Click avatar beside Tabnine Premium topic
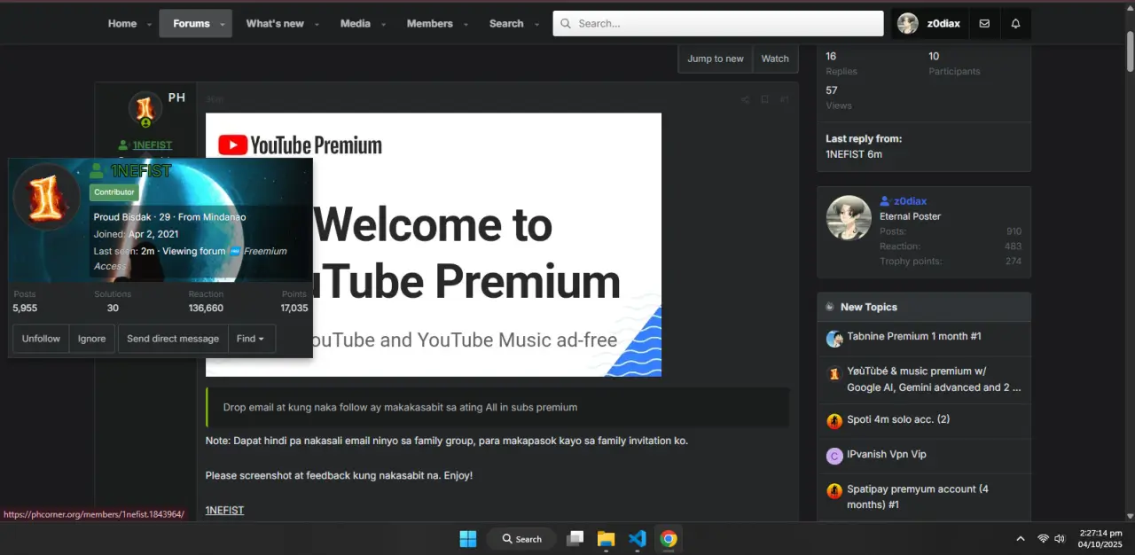 [x=834, y=339]
